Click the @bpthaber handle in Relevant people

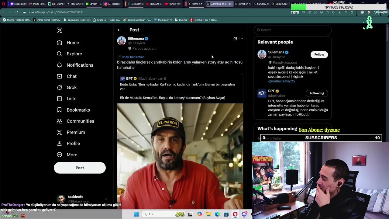coord(277,96)
